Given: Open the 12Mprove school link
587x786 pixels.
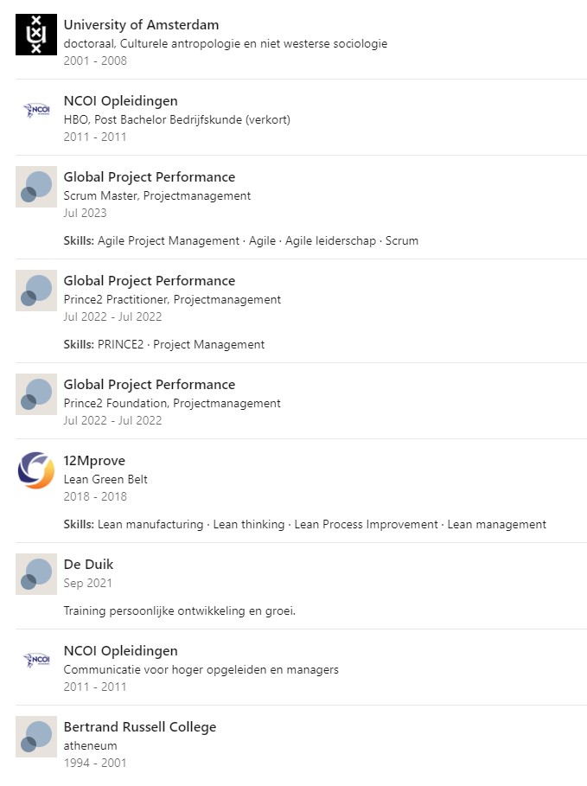Looking at the screenshot, I should click(x=94, y=461).
